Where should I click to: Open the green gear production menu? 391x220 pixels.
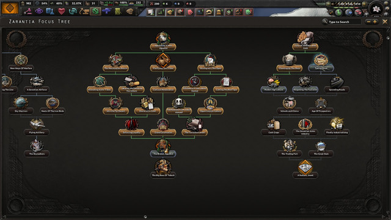95,11
